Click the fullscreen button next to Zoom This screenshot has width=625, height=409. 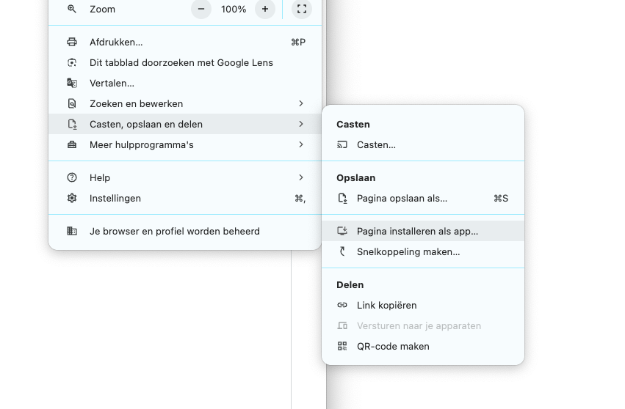[x=302, y=9]
